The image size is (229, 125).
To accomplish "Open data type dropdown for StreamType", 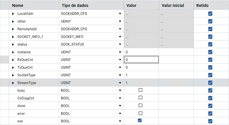I will [120, 83].
